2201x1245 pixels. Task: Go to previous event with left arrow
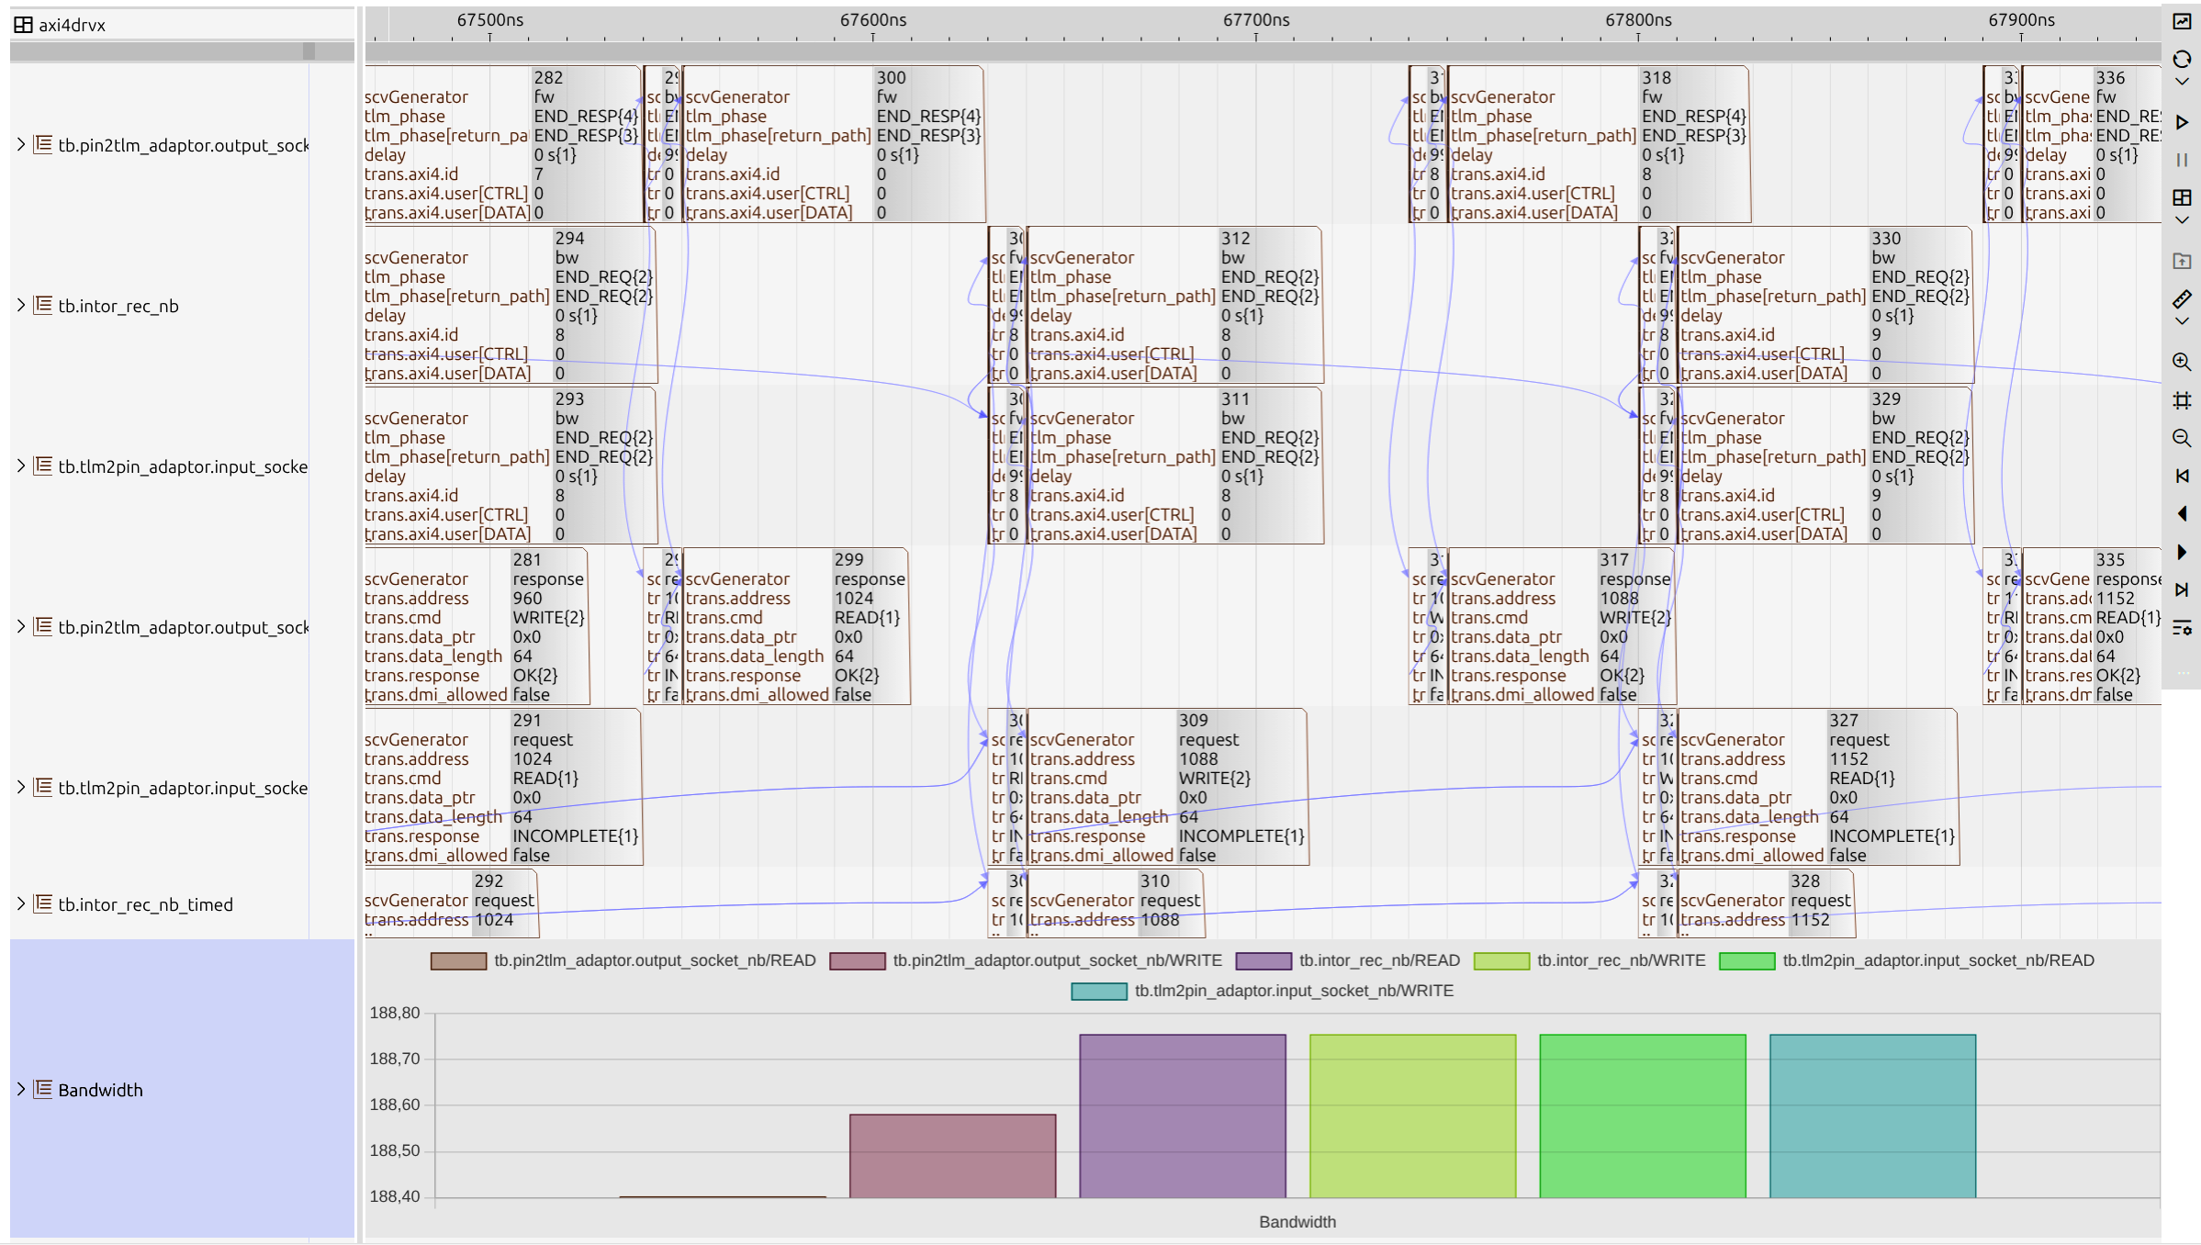click(2182, 513)
